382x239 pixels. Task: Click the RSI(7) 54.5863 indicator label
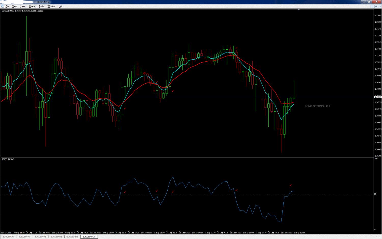8,159
